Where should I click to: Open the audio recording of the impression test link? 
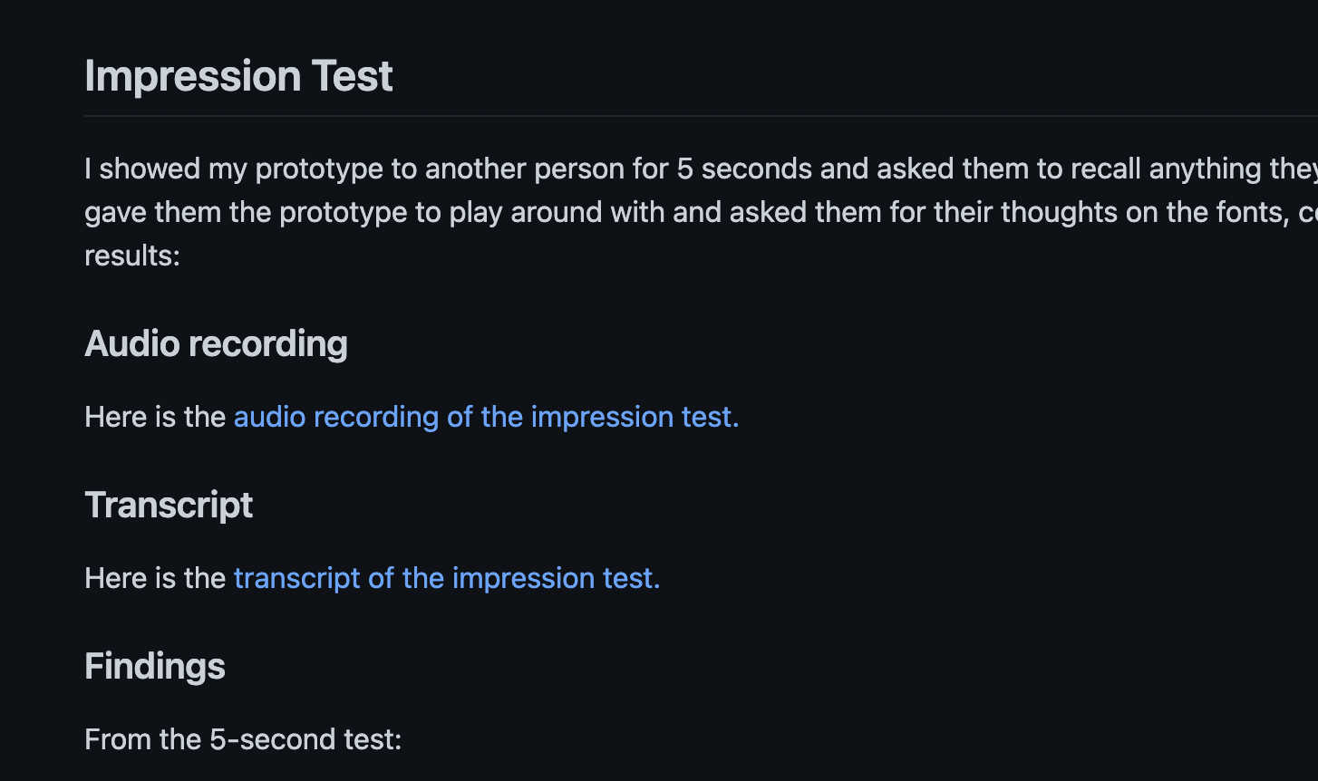click(486, 417)
